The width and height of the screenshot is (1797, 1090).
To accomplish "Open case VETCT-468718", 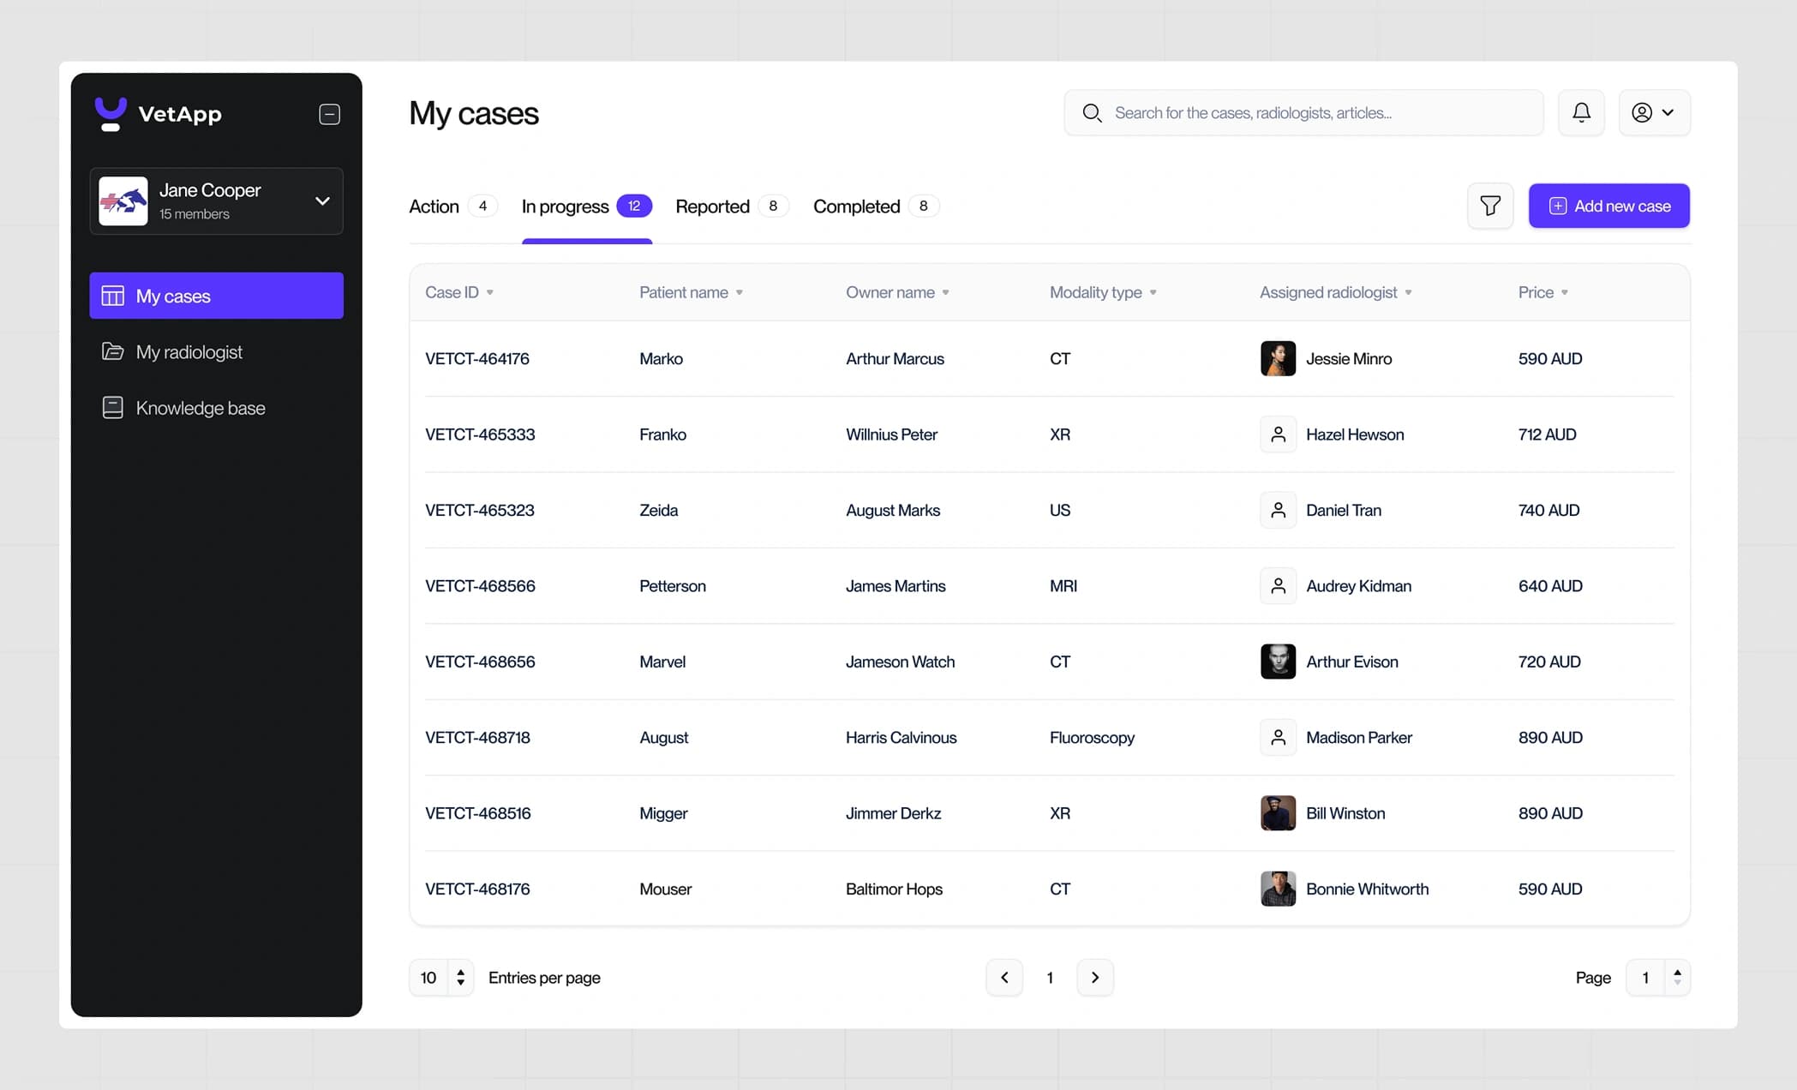I will [477, 737].
